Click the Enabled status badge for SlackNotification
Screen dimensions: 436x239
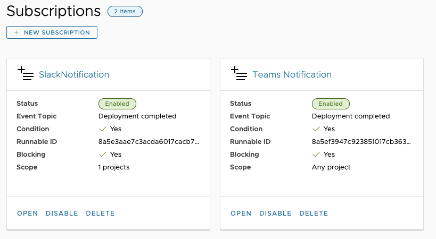tap(117, 104)
